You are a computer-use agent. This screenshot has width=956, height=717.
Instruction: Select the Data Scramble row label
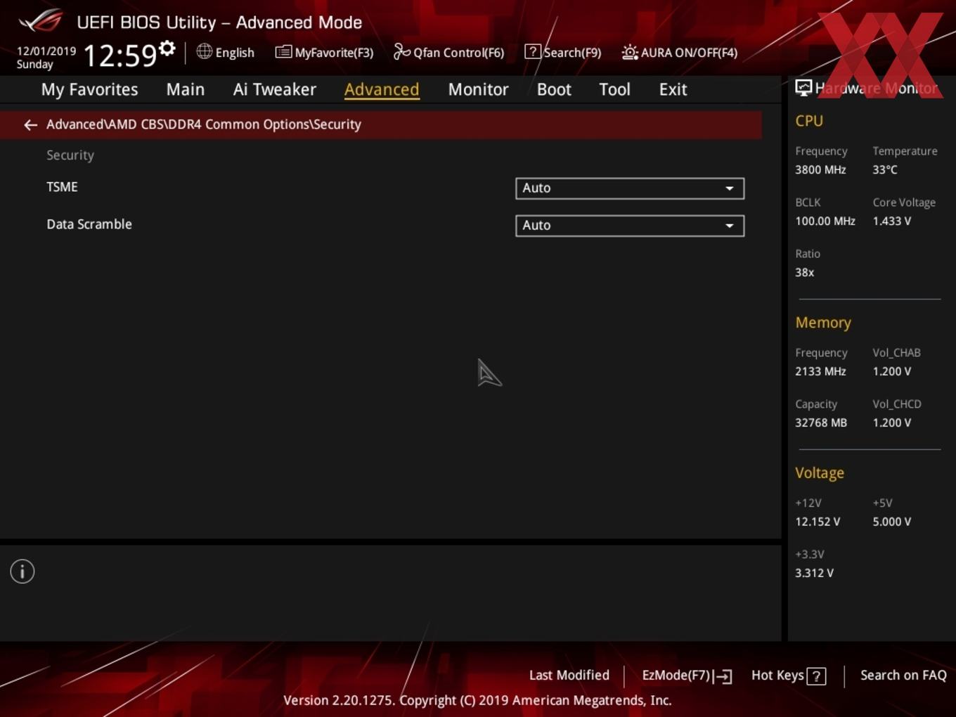89,224
